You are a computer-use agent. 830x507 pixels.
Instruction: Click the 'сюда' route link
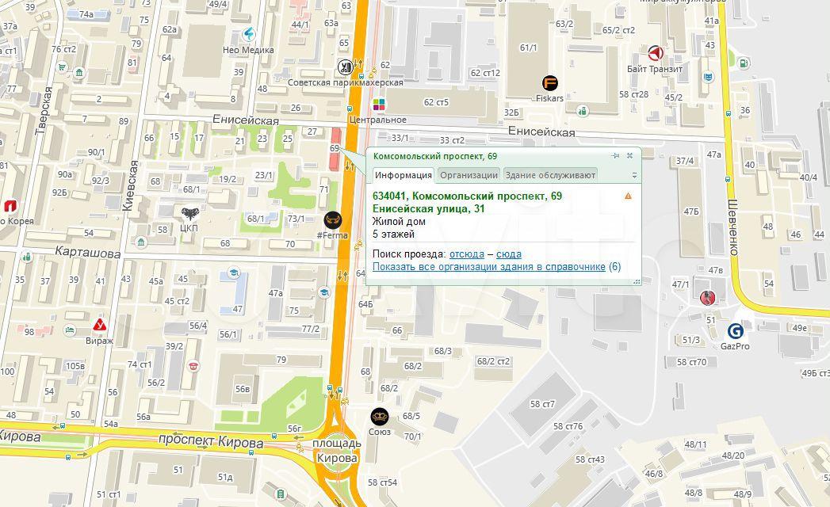508,254
